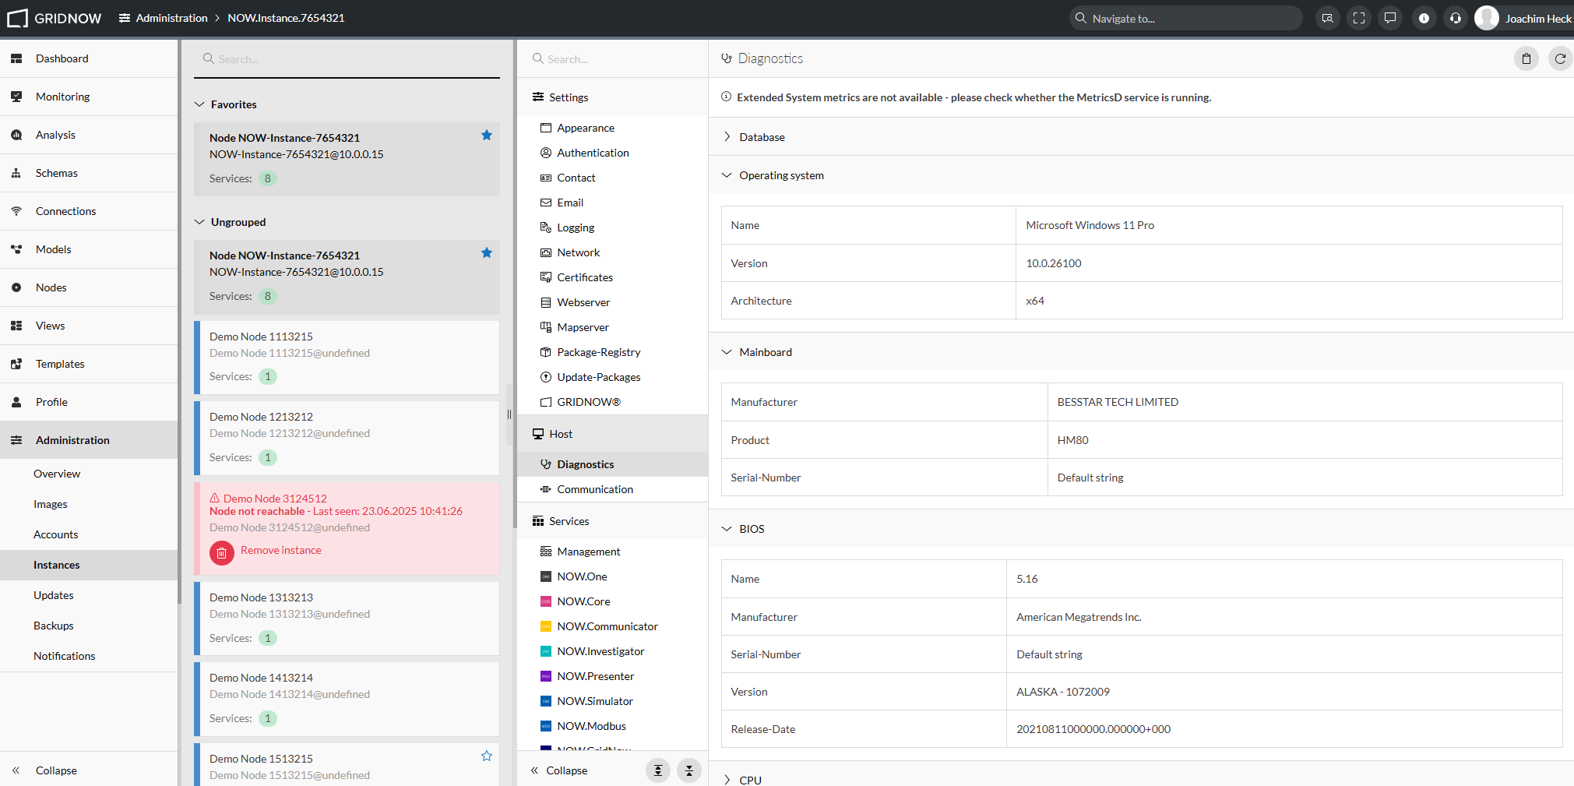Click the expand-all icon next to Collapse
This screenshot has height=786, width=1574.
[658, 770]
